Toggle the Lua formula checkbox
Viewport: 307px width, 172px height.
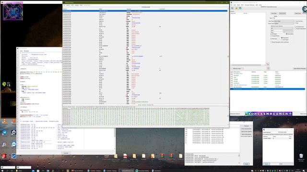pos(295,21)
